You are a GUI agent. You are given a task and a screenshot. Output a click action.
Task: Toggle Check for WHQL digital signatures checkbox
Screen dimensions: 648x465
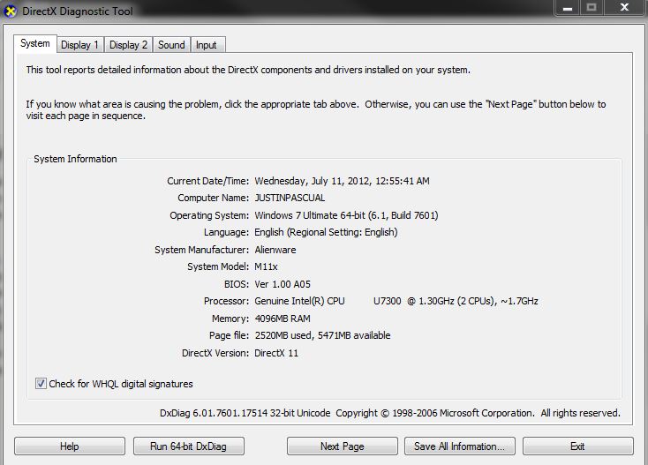coord(41,384)
